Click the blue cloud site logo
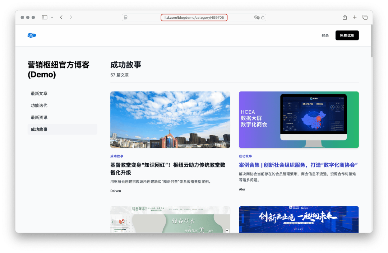Image resolution: width=388 pixels, height=253 pixels. pyautogui.click(x=32, y=35)
